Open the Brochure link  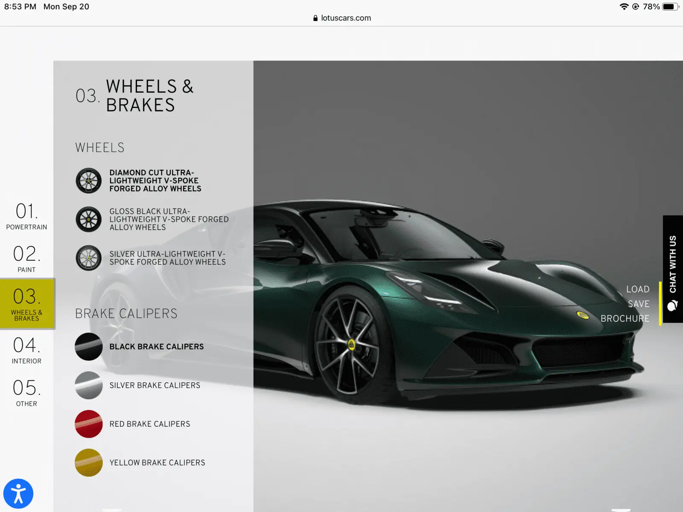click(625, 319)
